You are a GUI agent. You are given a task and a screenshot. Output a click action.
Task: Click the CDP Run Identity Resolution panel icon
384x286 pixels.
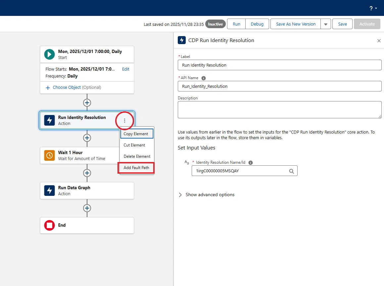[x=182, y=40]
